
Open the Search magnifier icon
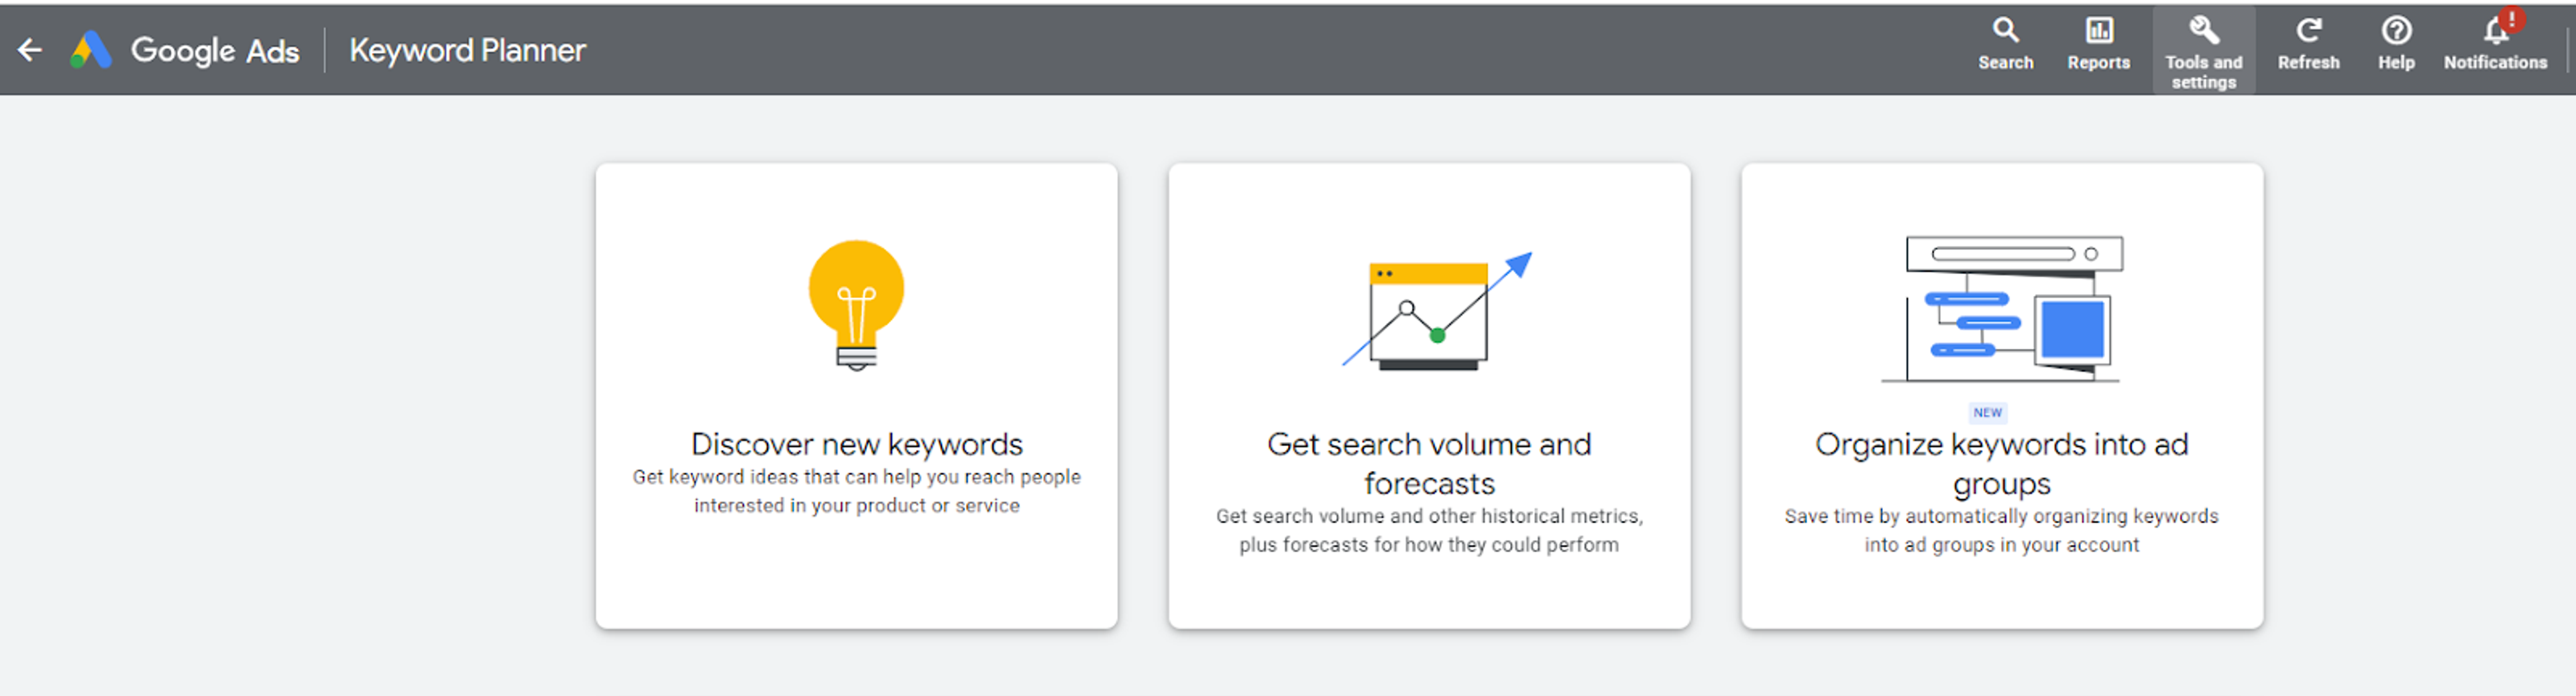click(2005, 30)
